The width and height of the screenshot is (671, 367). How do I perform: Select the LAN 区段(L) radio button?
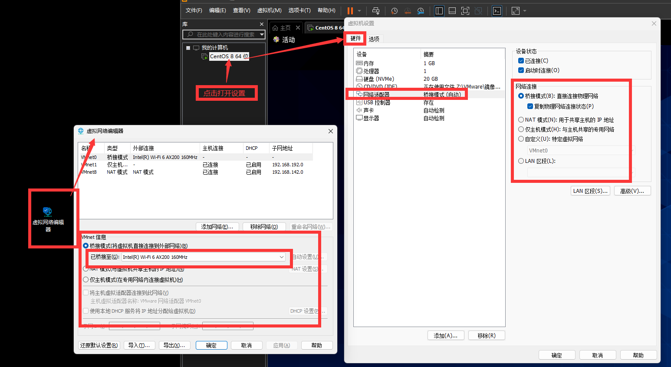click(x=521, y=161)
